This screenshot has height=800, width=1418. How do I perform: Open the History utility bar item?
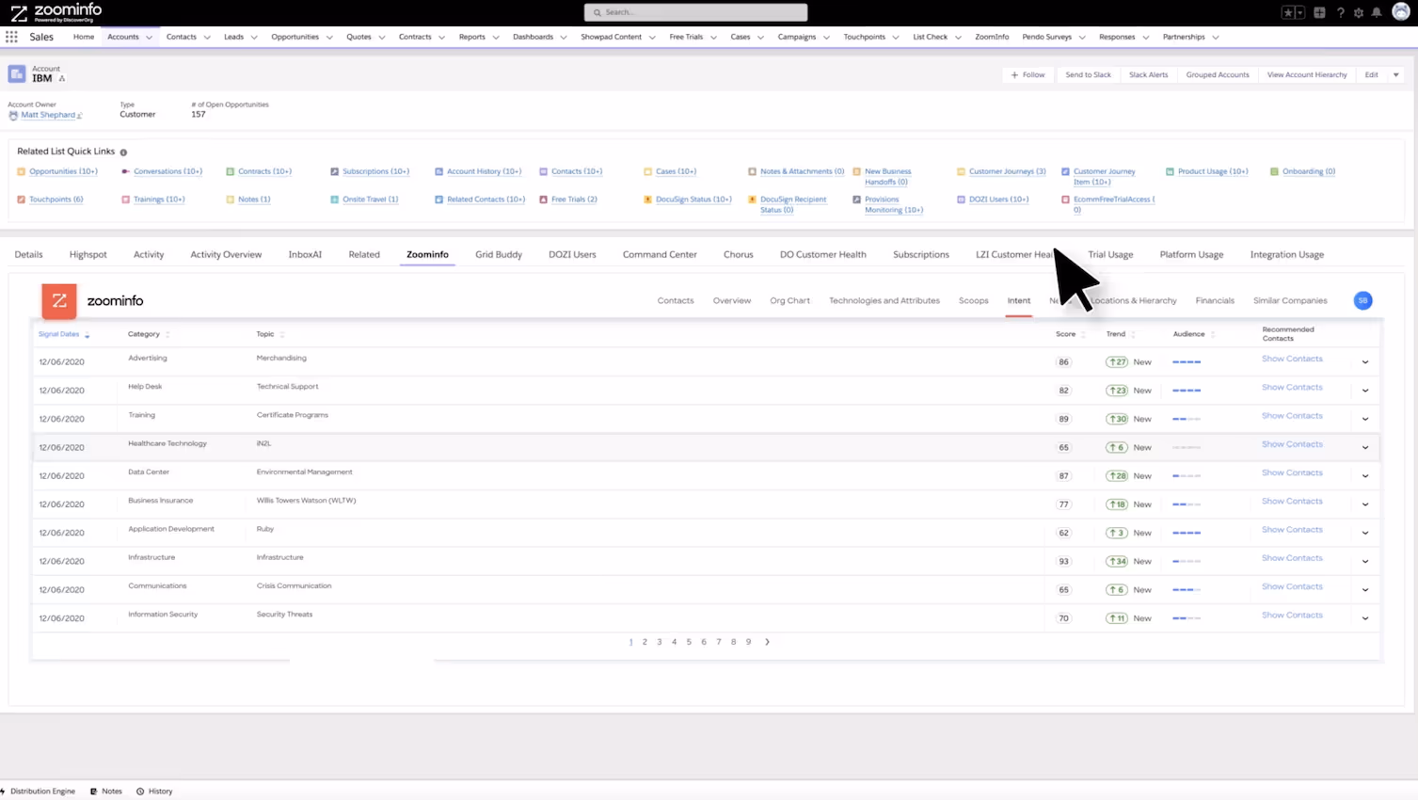pyautogui.click(x=154, y=791)
